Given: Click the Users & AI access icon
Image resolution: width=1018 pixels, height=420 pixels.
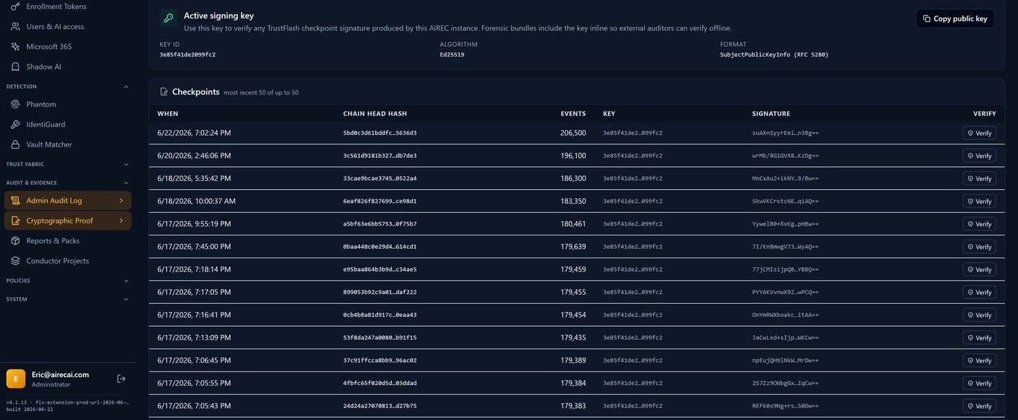Looking at the screenshot, I should coord(16,26).
